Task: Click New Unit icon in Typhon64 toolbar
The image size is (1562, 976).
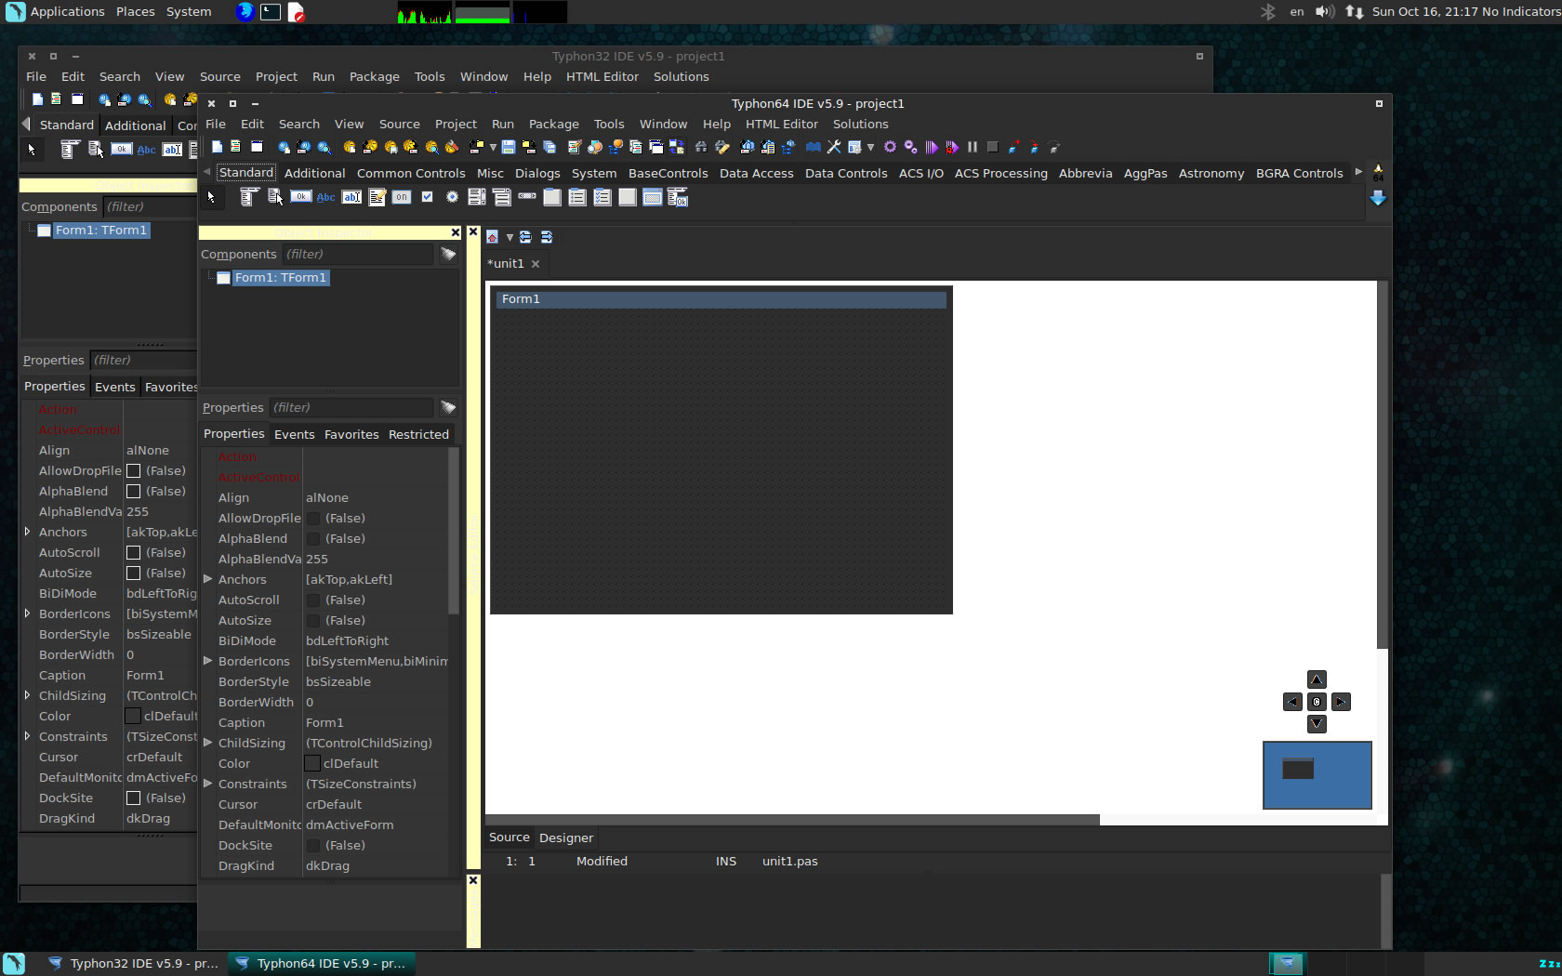Action: (x=235, y=147)
